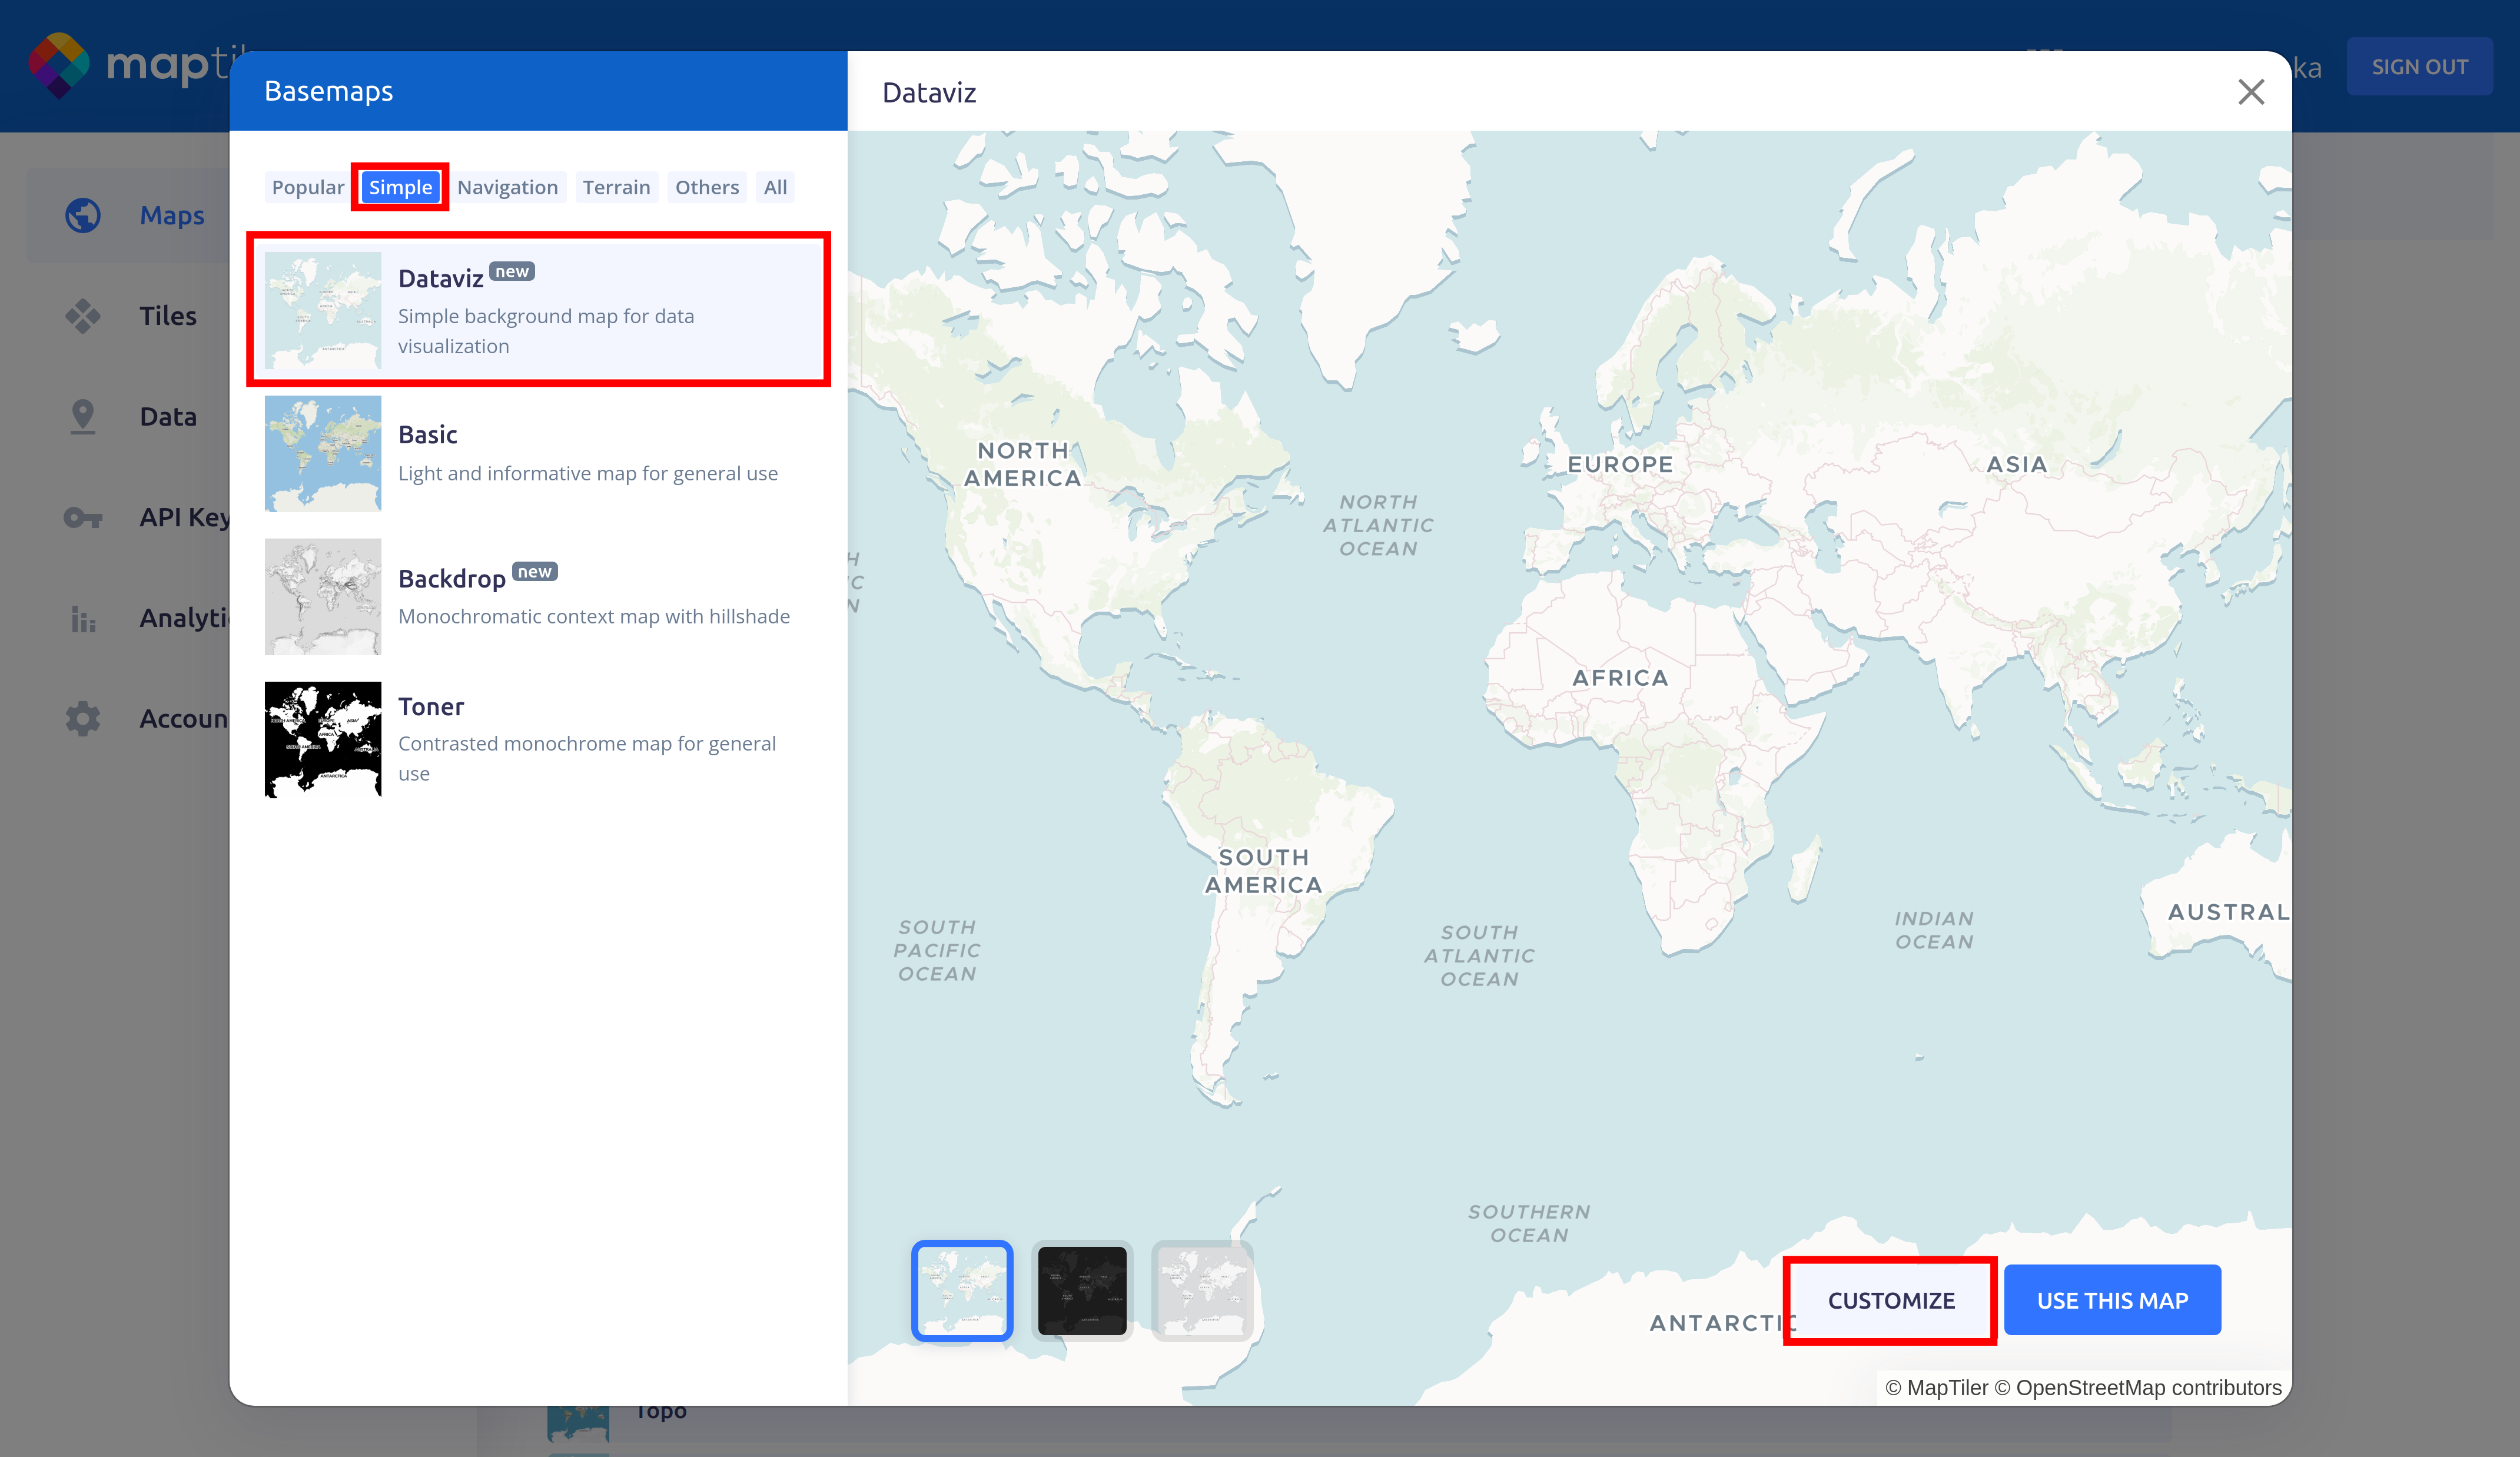
Task: Click the Maps globe icon in sidebar
Action: click(83, 215)
